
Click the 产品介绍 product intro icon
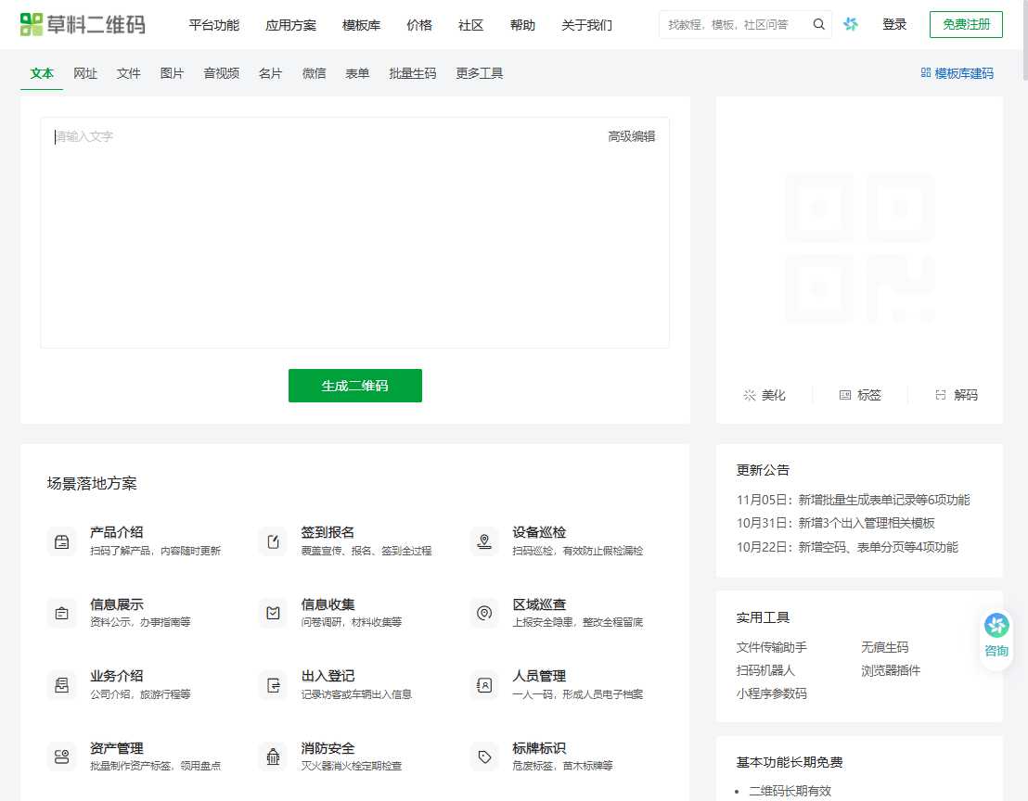coord(61,541)
